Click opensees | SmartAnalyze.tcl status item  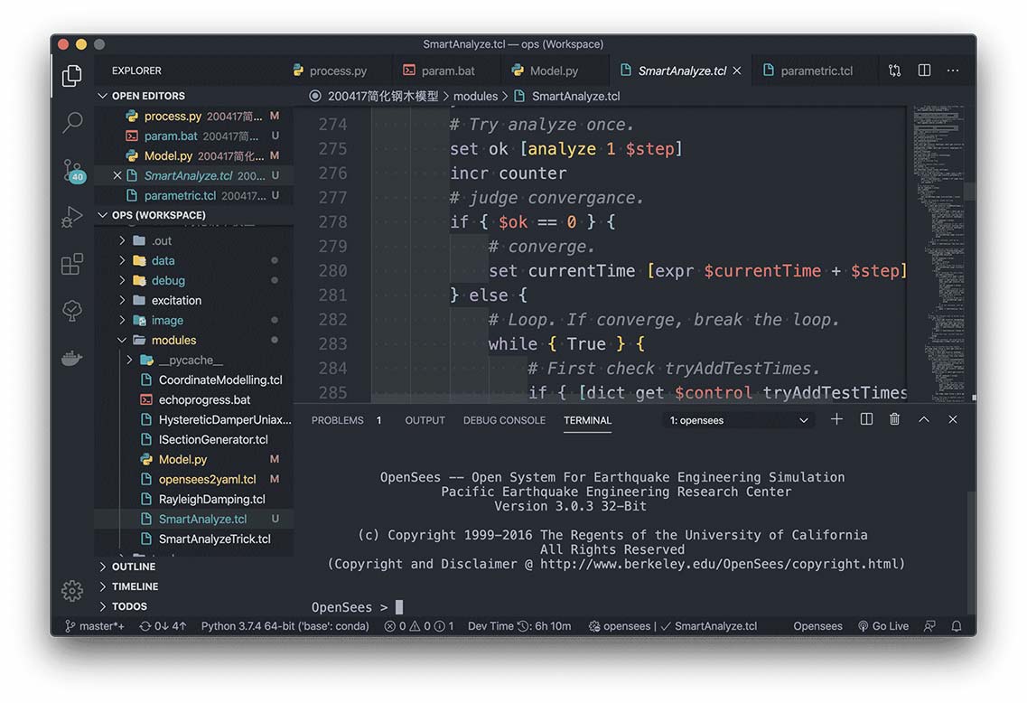(673, 625)
